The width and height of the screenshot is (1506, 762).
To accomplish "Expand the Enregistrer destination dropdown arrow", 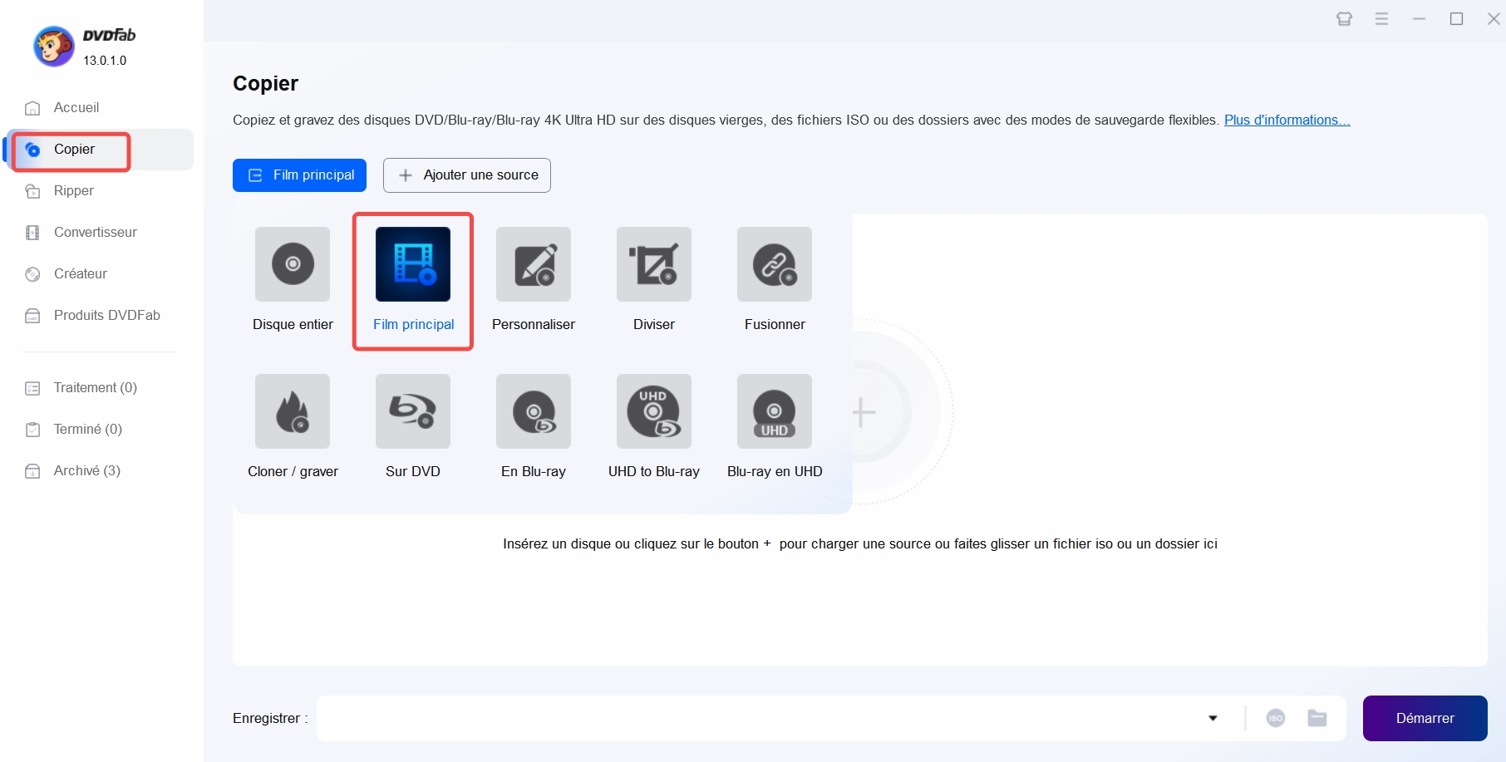I will [x=1213, y=718].
